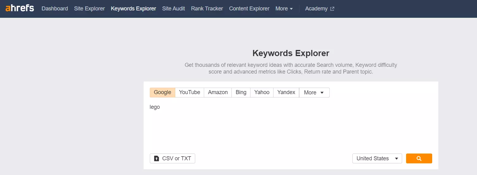Open the United States country dropdown
This screenshot has width=477, height=175.
[377, 158]
